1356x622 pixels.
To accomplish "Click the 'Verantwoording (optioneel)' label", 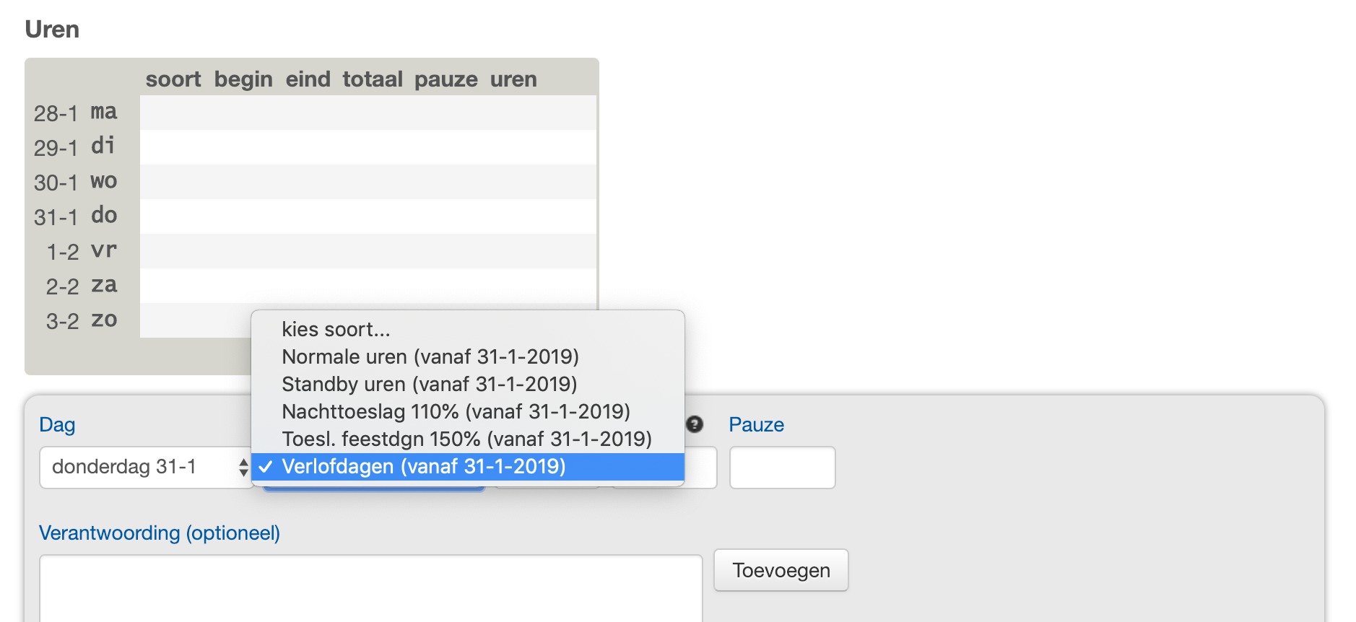I will point(160,533).
